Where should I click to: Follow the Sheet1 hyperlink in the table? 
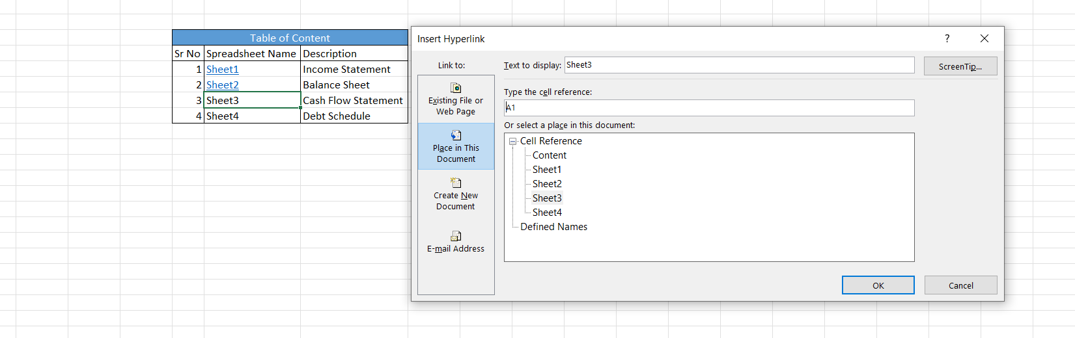click(x=223, y=70)
